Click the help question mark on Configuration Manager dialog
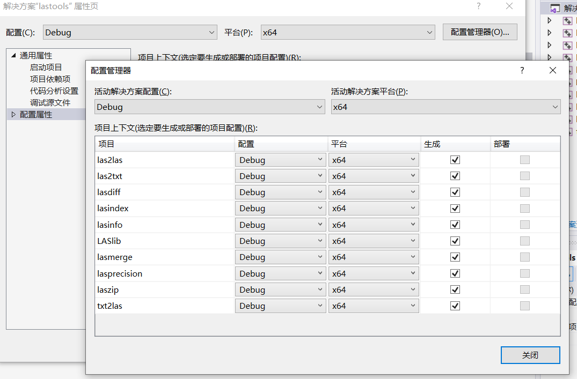577x379 pixels. point(521,70)
